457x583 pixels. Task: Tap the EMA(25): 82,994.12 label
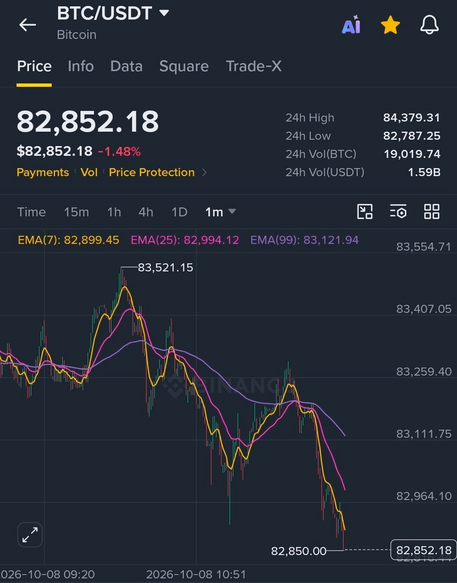pyautogui.click(x=185, y=240)
